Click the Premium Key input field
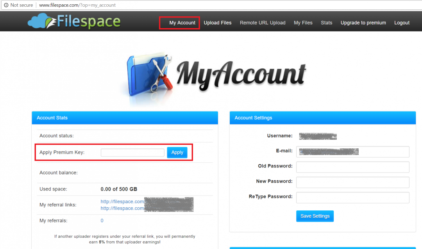Viewport: 422px width, 249px height. pyautogui.click(x=132, y=152)
